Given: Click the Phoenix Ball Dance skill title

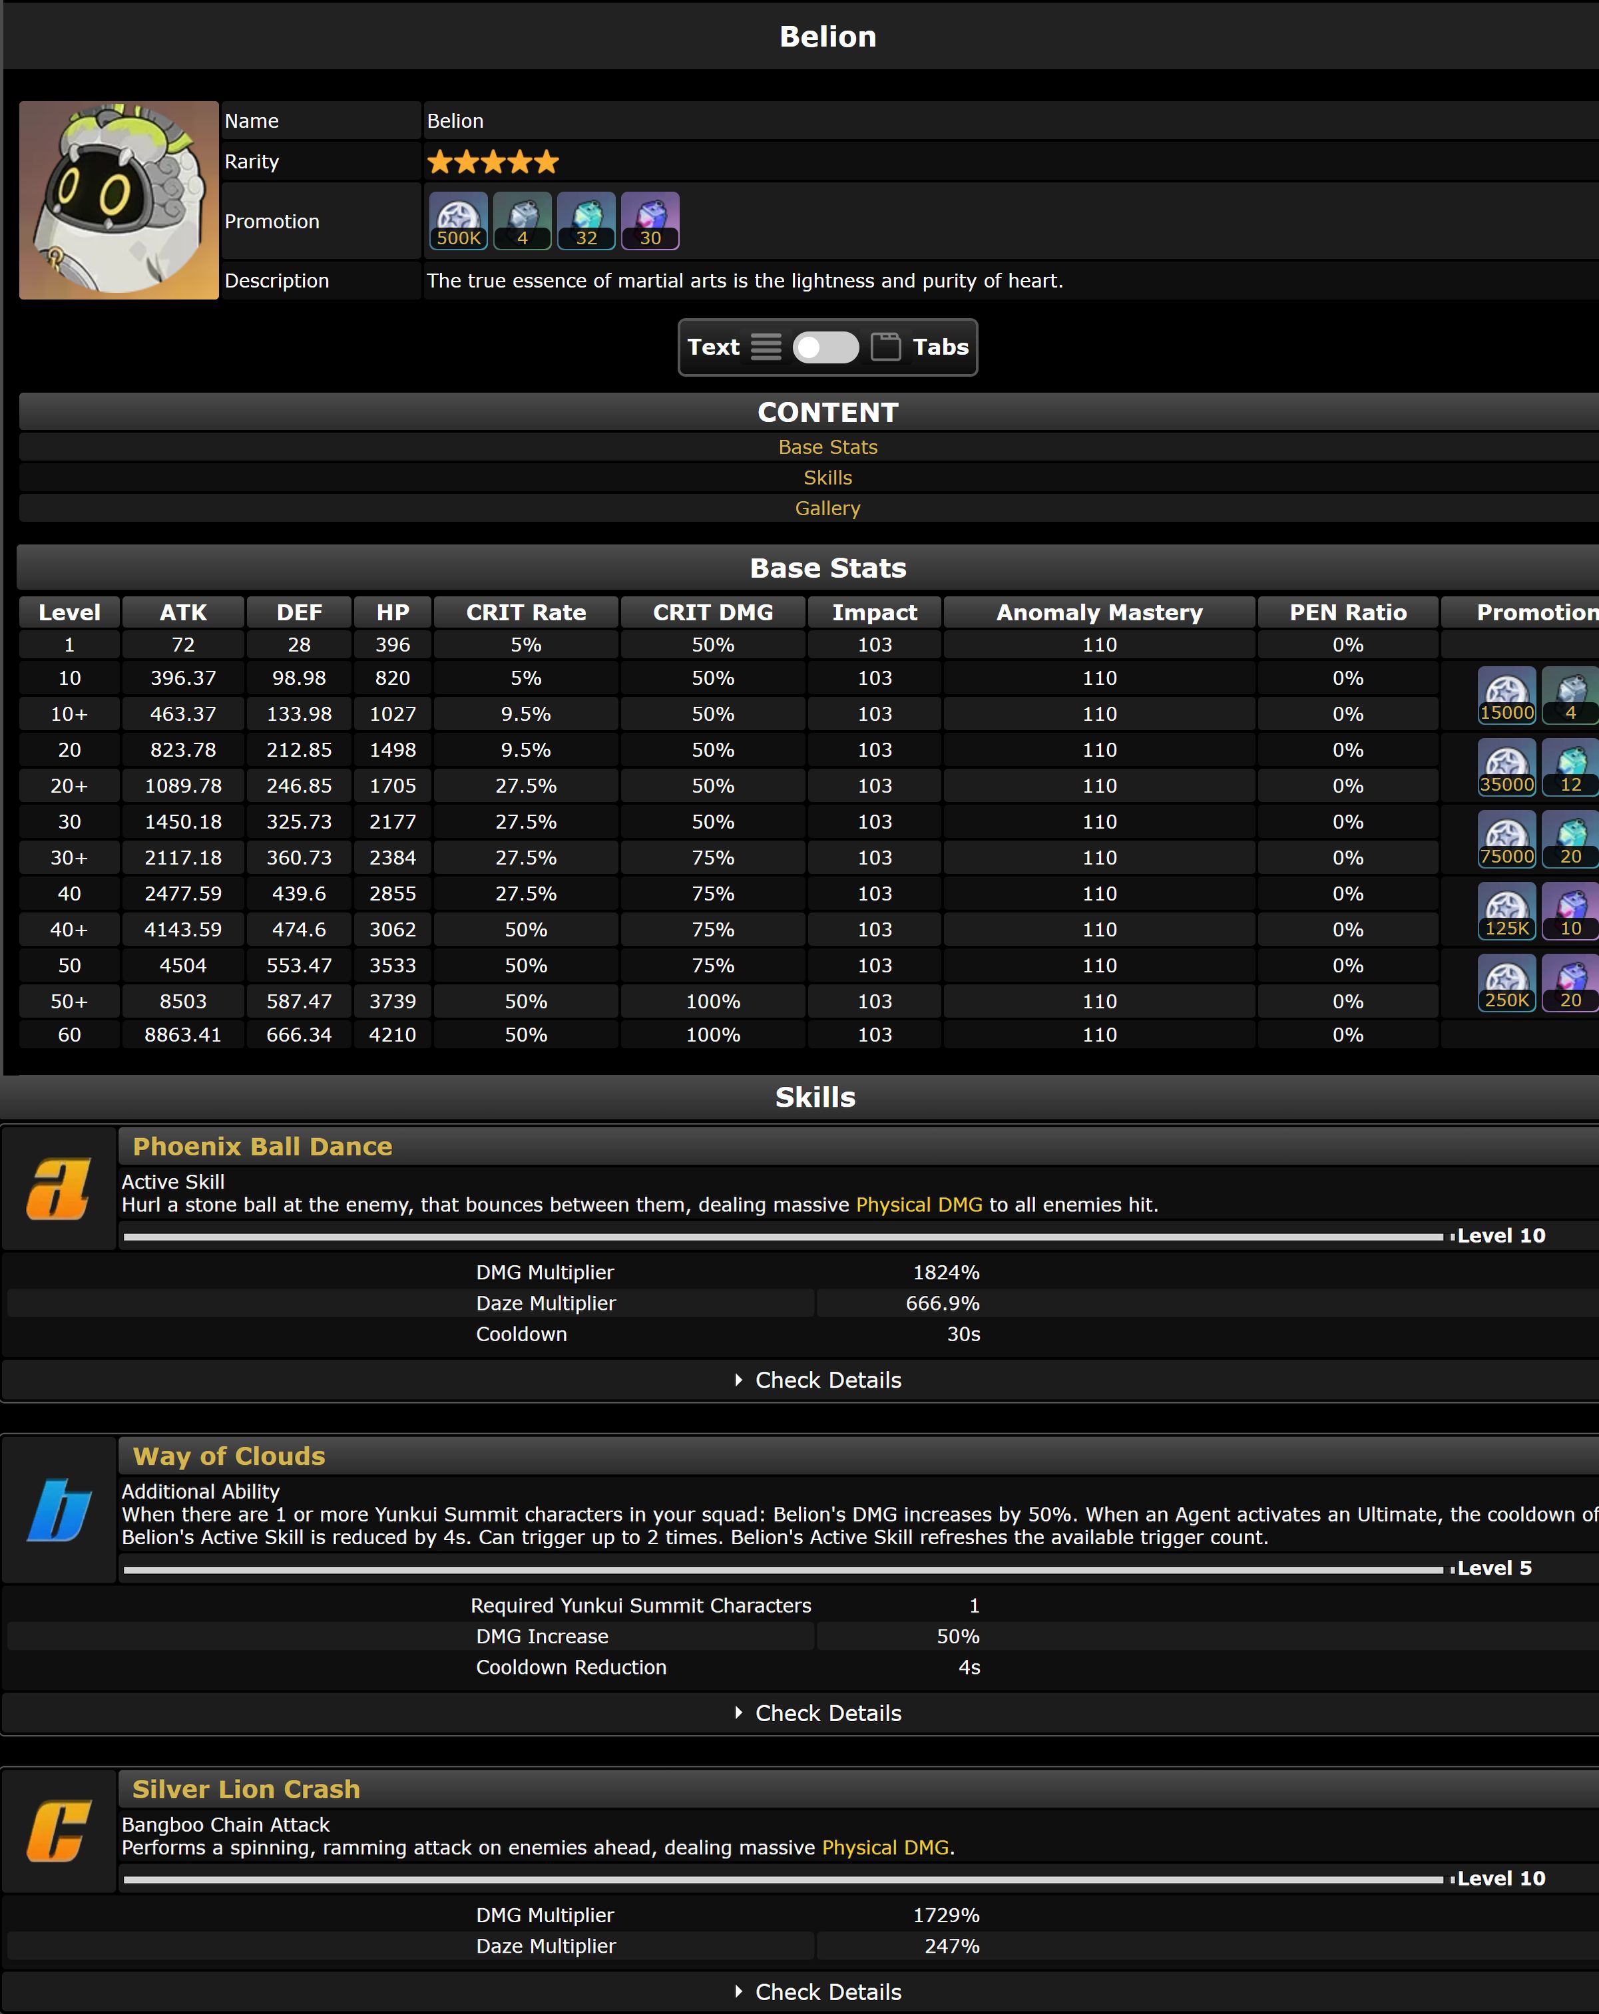Looking at the screenshot, I should coord(262,1146).
